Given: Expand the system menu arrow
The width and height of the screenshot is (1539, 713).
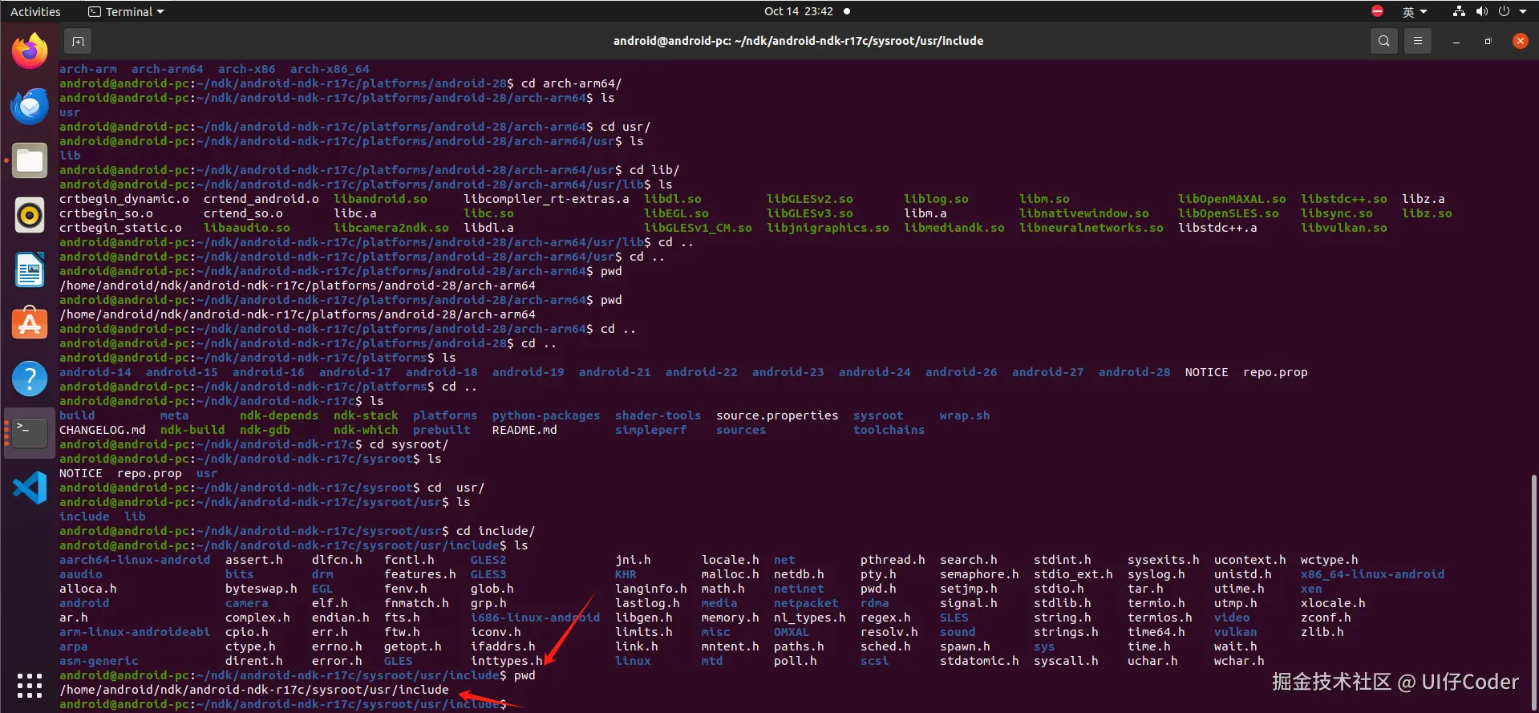Looking at the screenshot, I should 1523,11.
